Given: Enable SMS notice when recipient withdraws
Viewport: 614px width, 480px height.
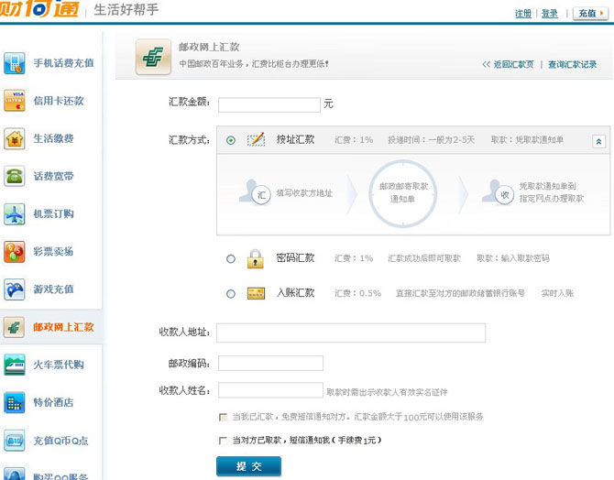Looking at the screenshot, I should point(223,441).
